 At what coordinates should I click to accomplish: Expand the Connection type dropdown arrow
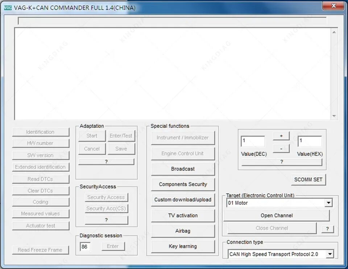[x=330, y=254]
